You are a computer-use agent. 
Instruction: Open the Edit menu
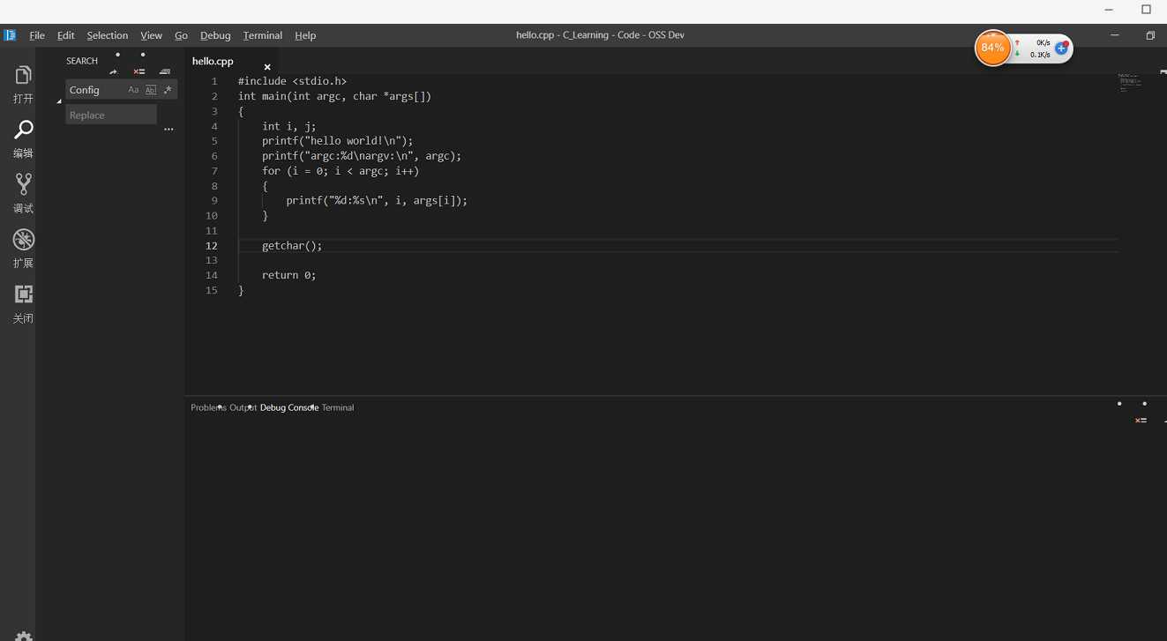pos(66,35)
